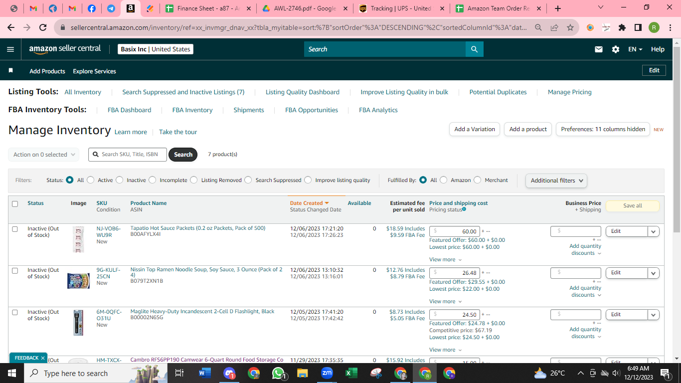Click the pricing status info icon

tap(464, 209)
